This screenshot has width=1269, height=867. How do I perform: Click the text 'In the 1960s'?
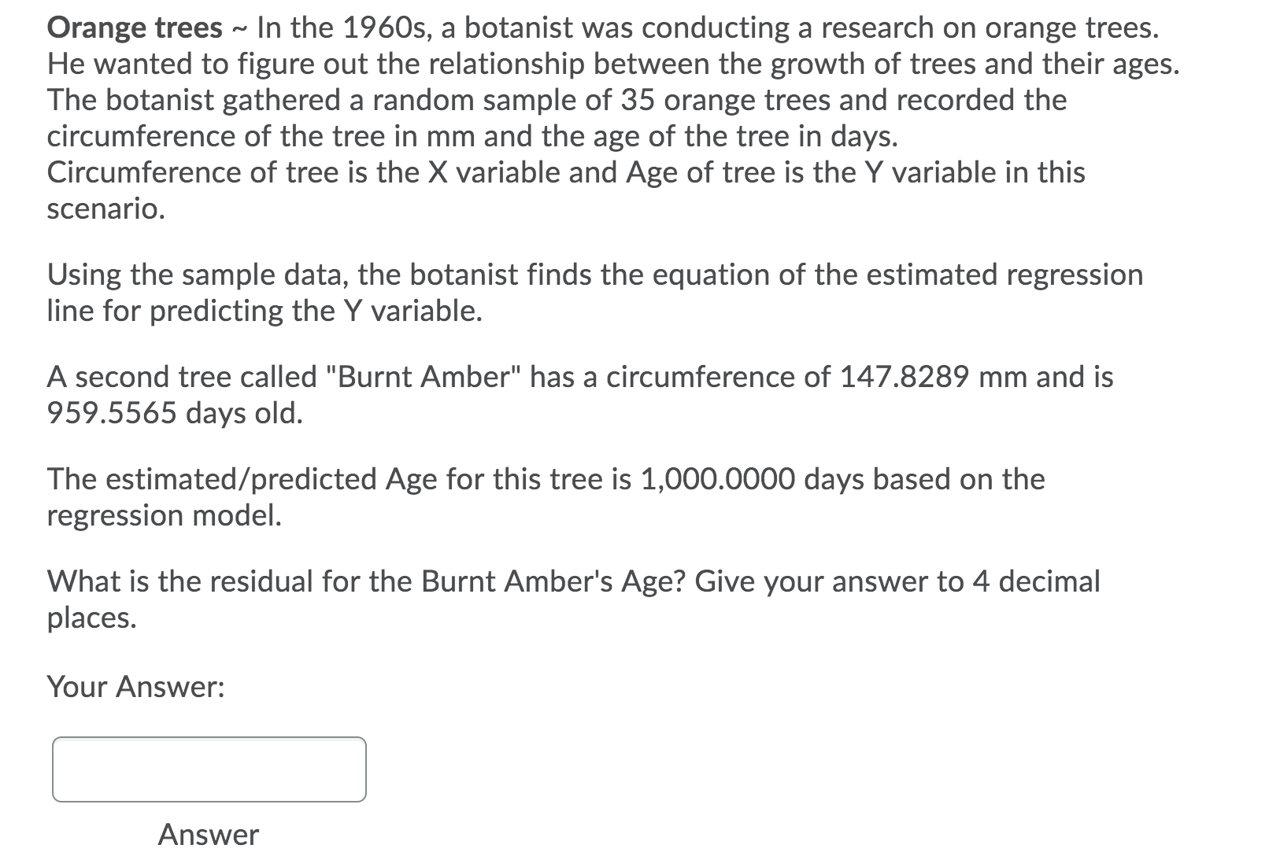pyautogui.click(x=343, y=28)
